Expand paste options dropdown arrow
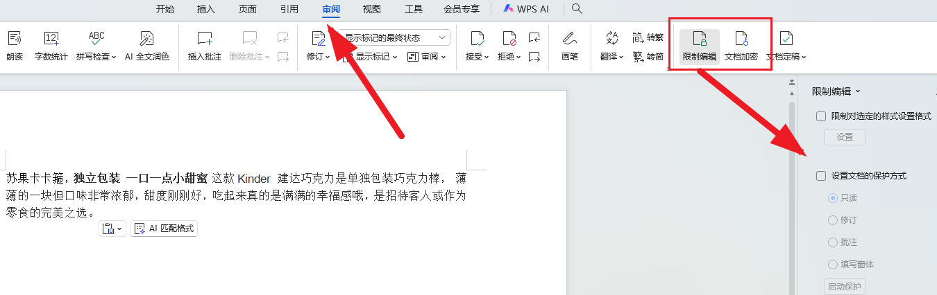This screenshot has height=295, width=937. coord(119,229)
